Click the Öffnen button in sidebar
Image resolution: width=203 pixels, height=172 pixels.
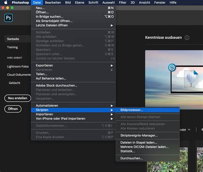[x=13, y=109]
